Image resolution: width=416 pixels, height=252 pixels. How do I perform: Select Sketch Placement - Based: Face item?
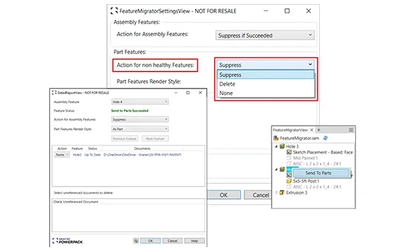pos(323,152)
